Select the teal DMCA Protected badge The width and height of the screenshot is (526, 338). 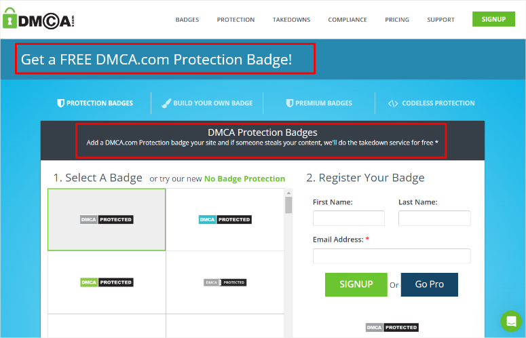(225, 220)
